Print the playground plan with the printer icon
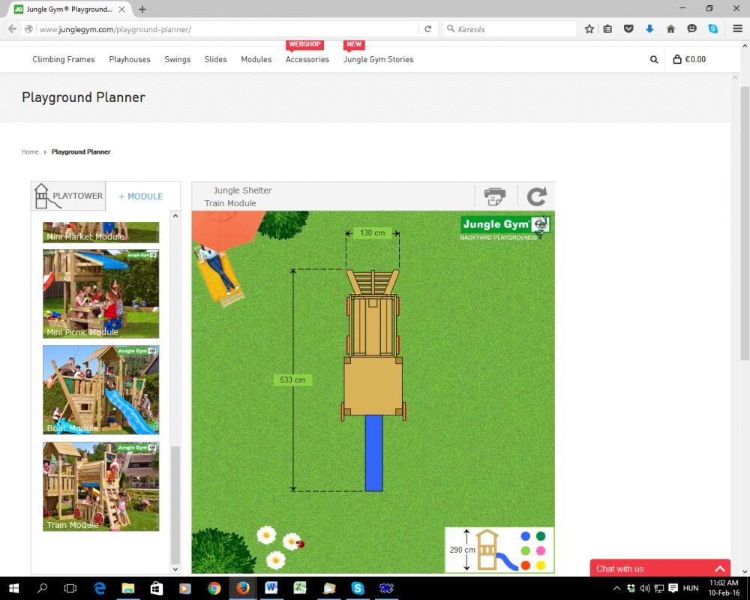Image resolution: width=750 pixels, height=600 pixels. (494, 196)
